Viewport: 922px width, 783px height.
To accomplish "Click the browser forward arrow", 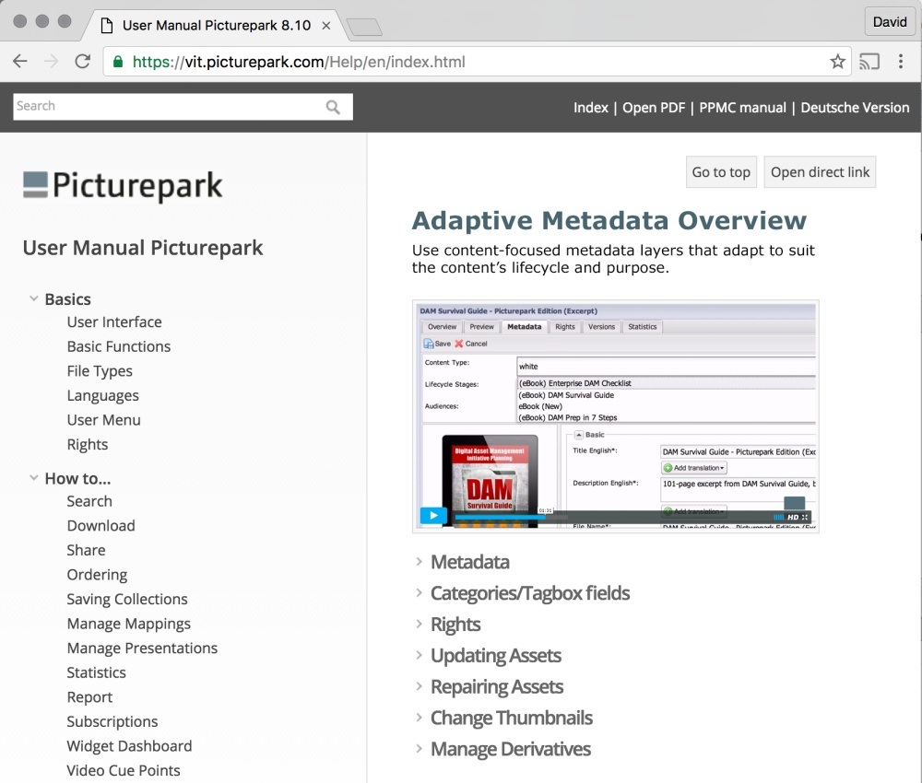I will pyautogui.click(x=51, y=61).
